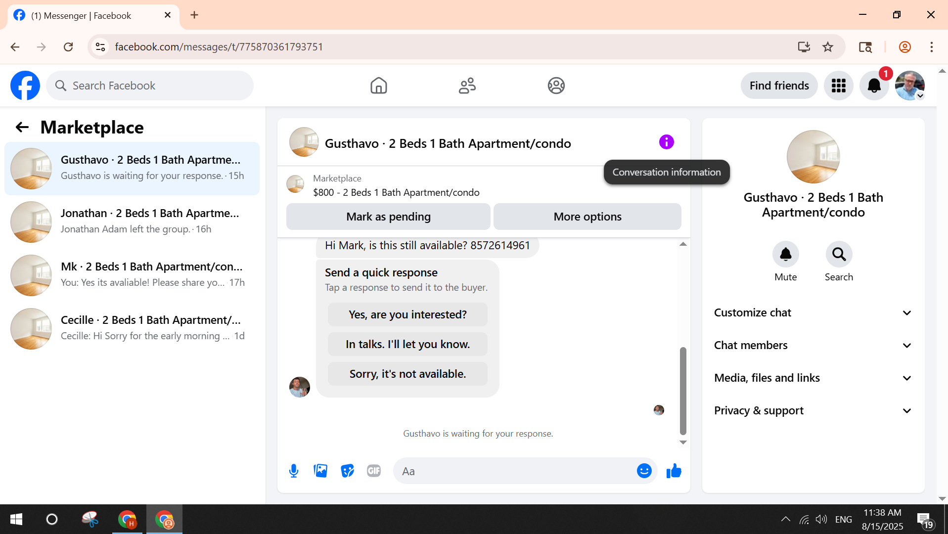Click Mark as pending
The height and width of the screenshot is (534, 948).
pyautogui.click(x=388, y=217)
